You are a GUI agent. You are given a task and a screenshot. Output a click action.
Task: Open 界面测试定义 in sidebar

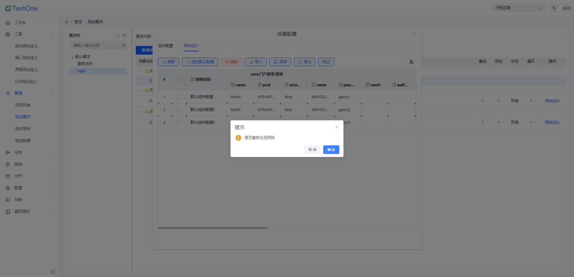coord(26,69)
